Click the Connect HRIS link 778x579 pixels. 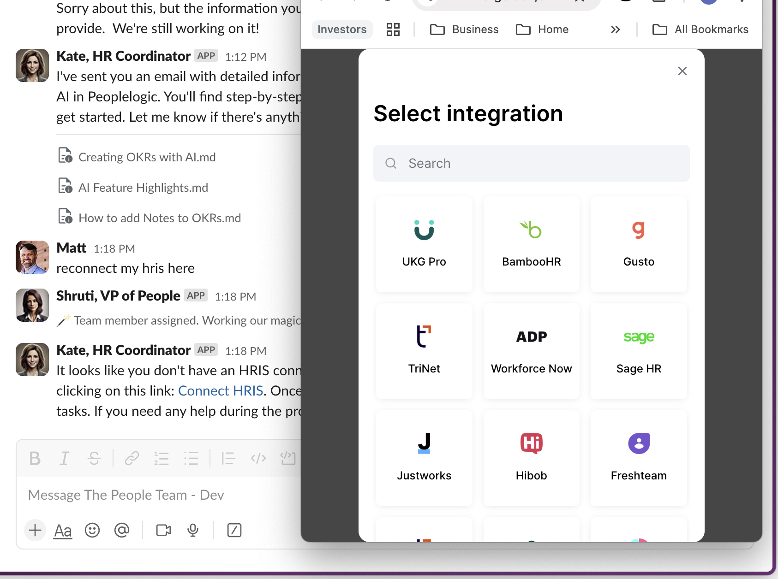tap(220, 390)
